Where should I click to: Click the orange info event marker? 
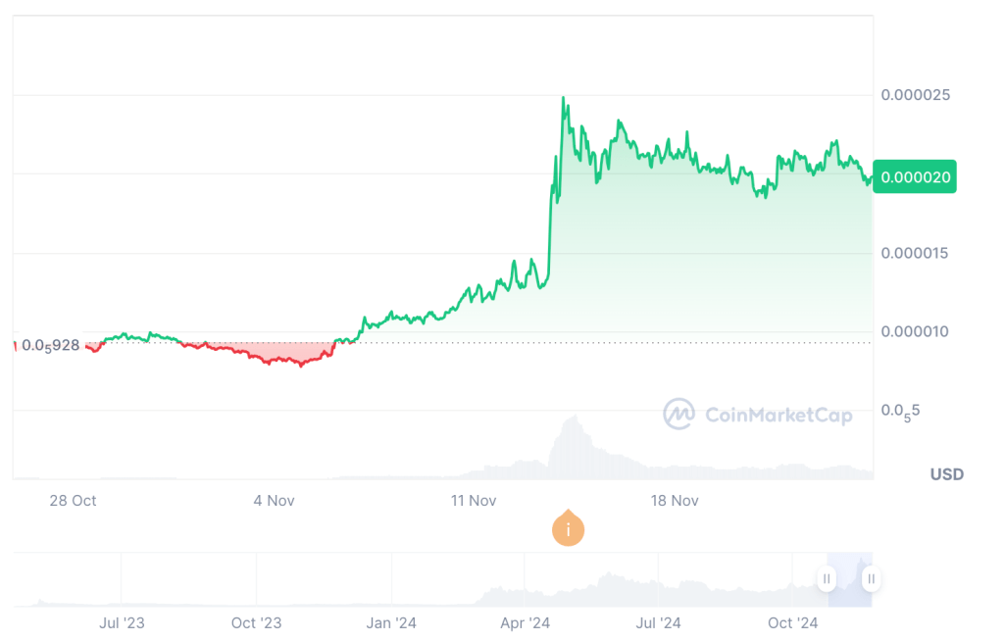point(568,529)
